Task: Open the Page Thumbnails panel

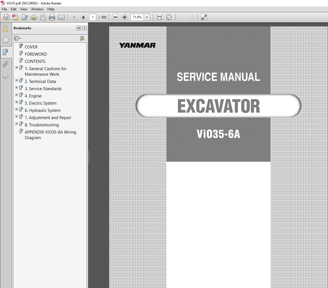Action: click(5, 40)
